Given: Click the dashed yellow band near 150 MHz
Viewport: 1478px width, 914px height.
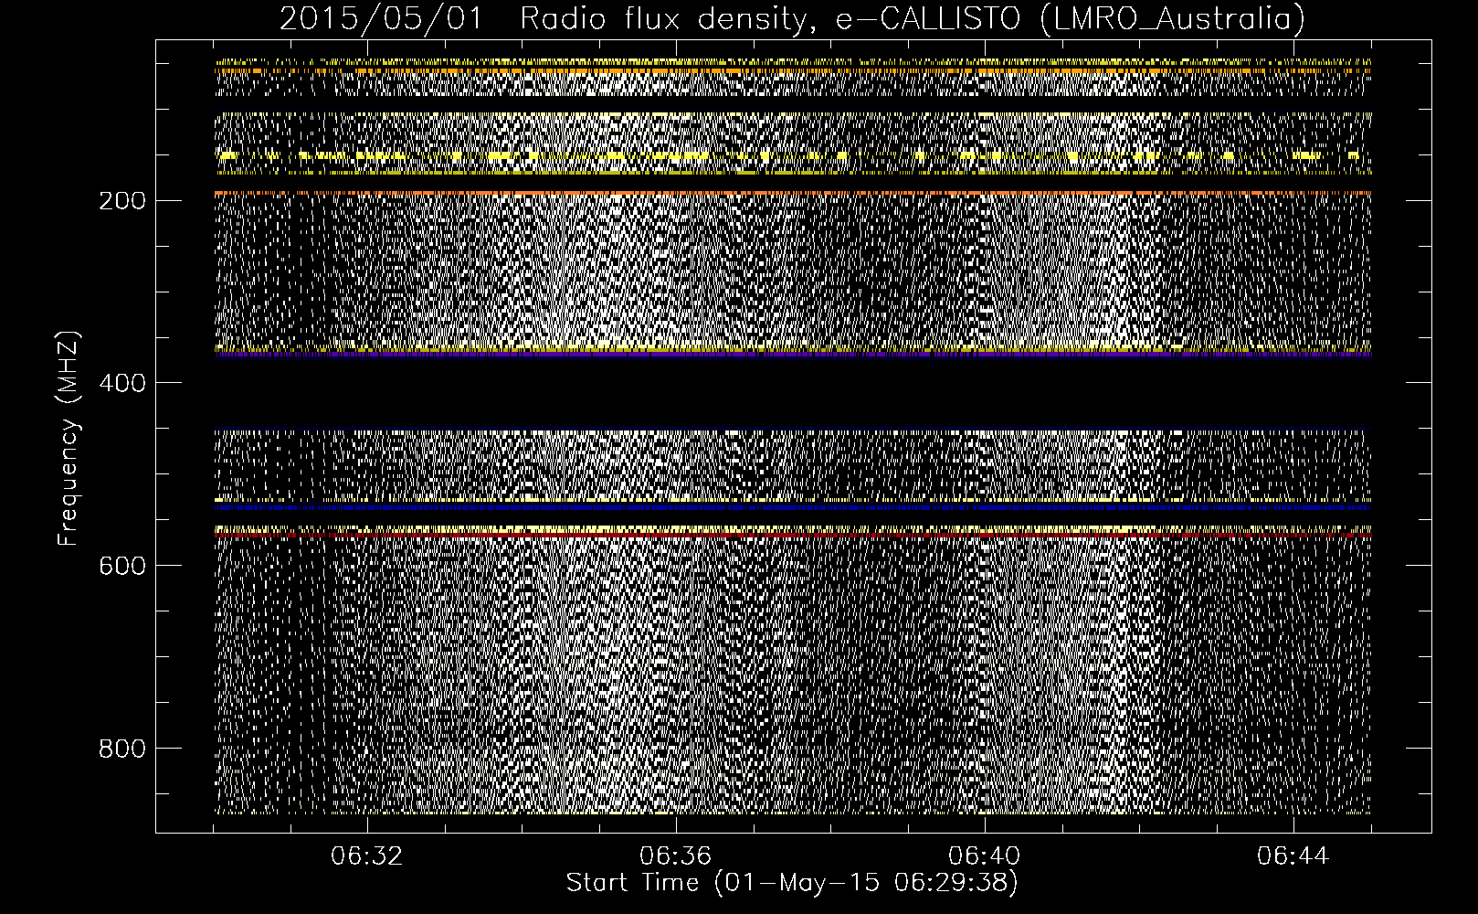Looking at the screenshot, I should tap(793, 156).
